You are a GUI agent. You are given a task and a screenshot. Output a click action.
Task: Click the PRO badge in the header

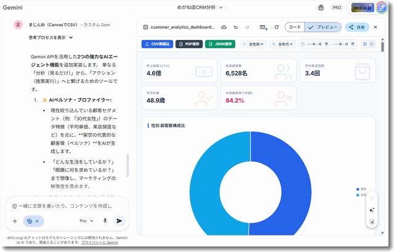click(x=337, y=7)
